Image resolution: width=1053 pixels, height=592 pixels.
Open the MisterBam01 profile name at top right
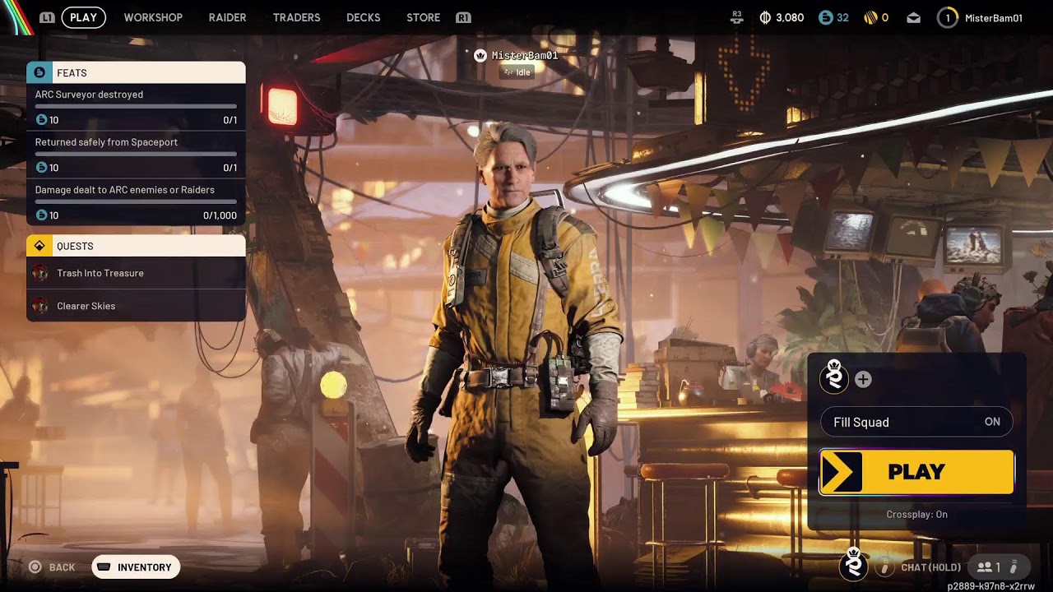(x=993, y=18)
